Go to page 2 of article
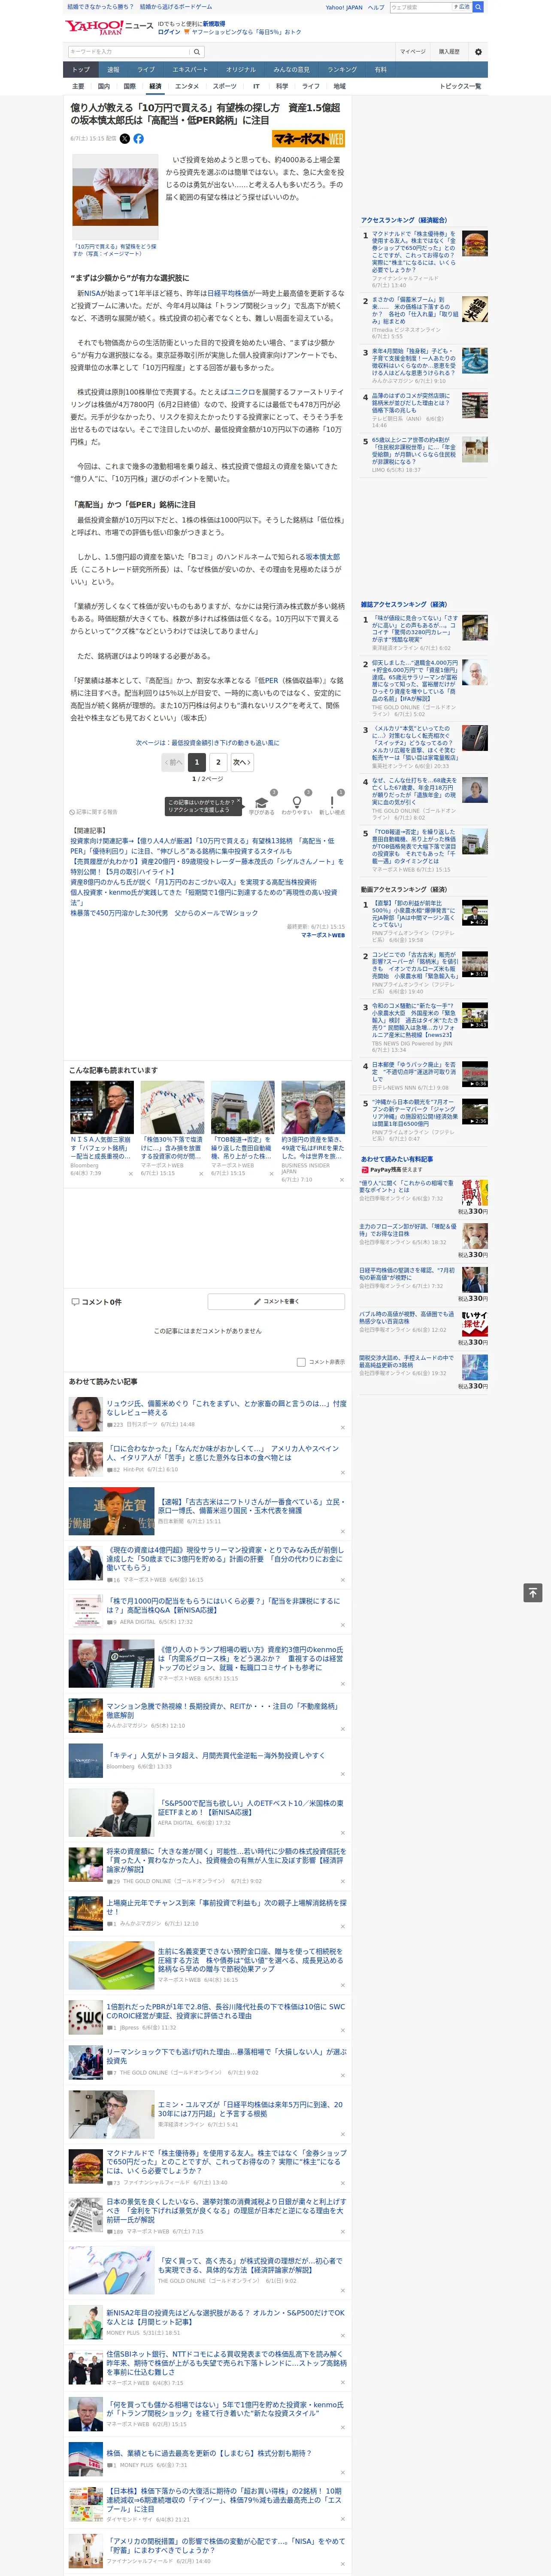The height and width of the screenshot is (2576, 551). coord(218,762)
